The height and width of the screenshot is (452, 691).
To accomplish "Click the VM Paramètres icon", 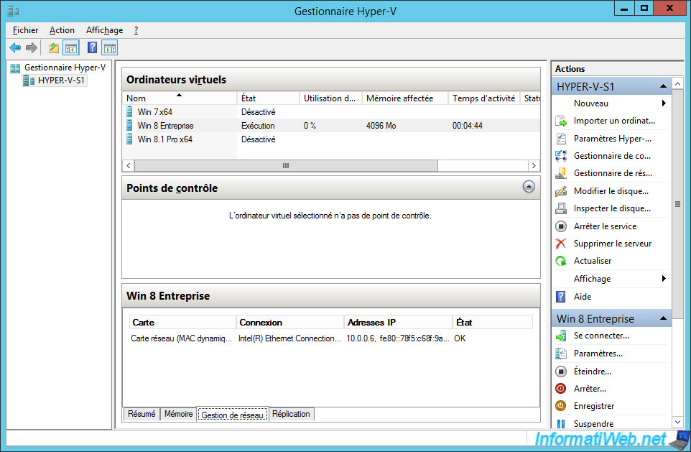I will 560,354.
